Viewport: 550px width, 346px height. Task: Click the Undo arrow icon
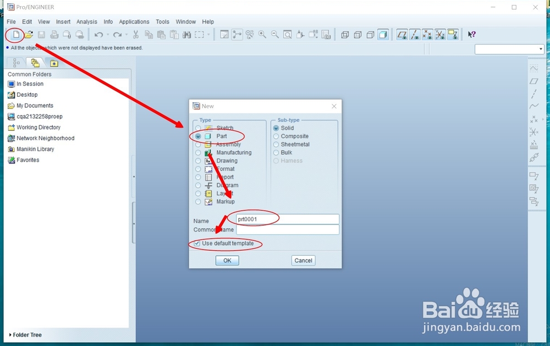(x=98, y=35)
